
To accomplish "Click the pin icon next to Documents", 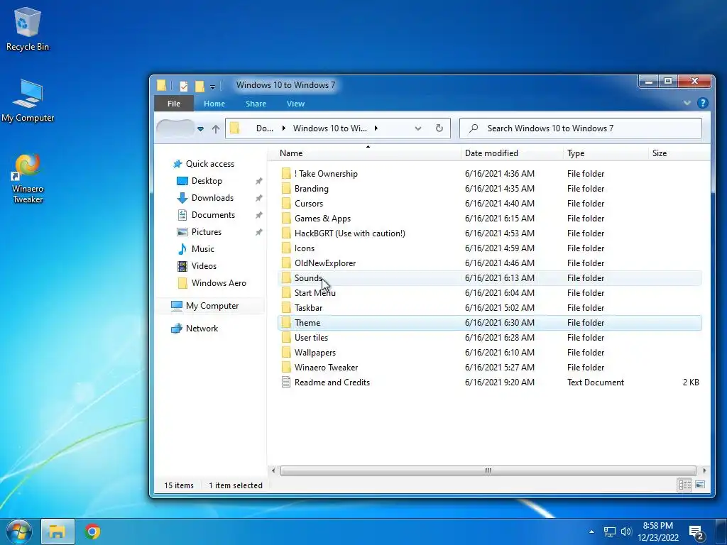I will pos(258,216).
